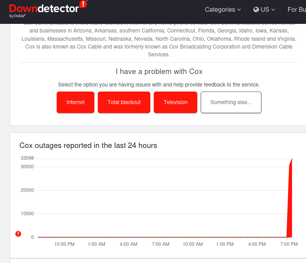Screen dimensions: 306x263
Task: Click the red exclamation badge in logo
Action: click(83, 4)
